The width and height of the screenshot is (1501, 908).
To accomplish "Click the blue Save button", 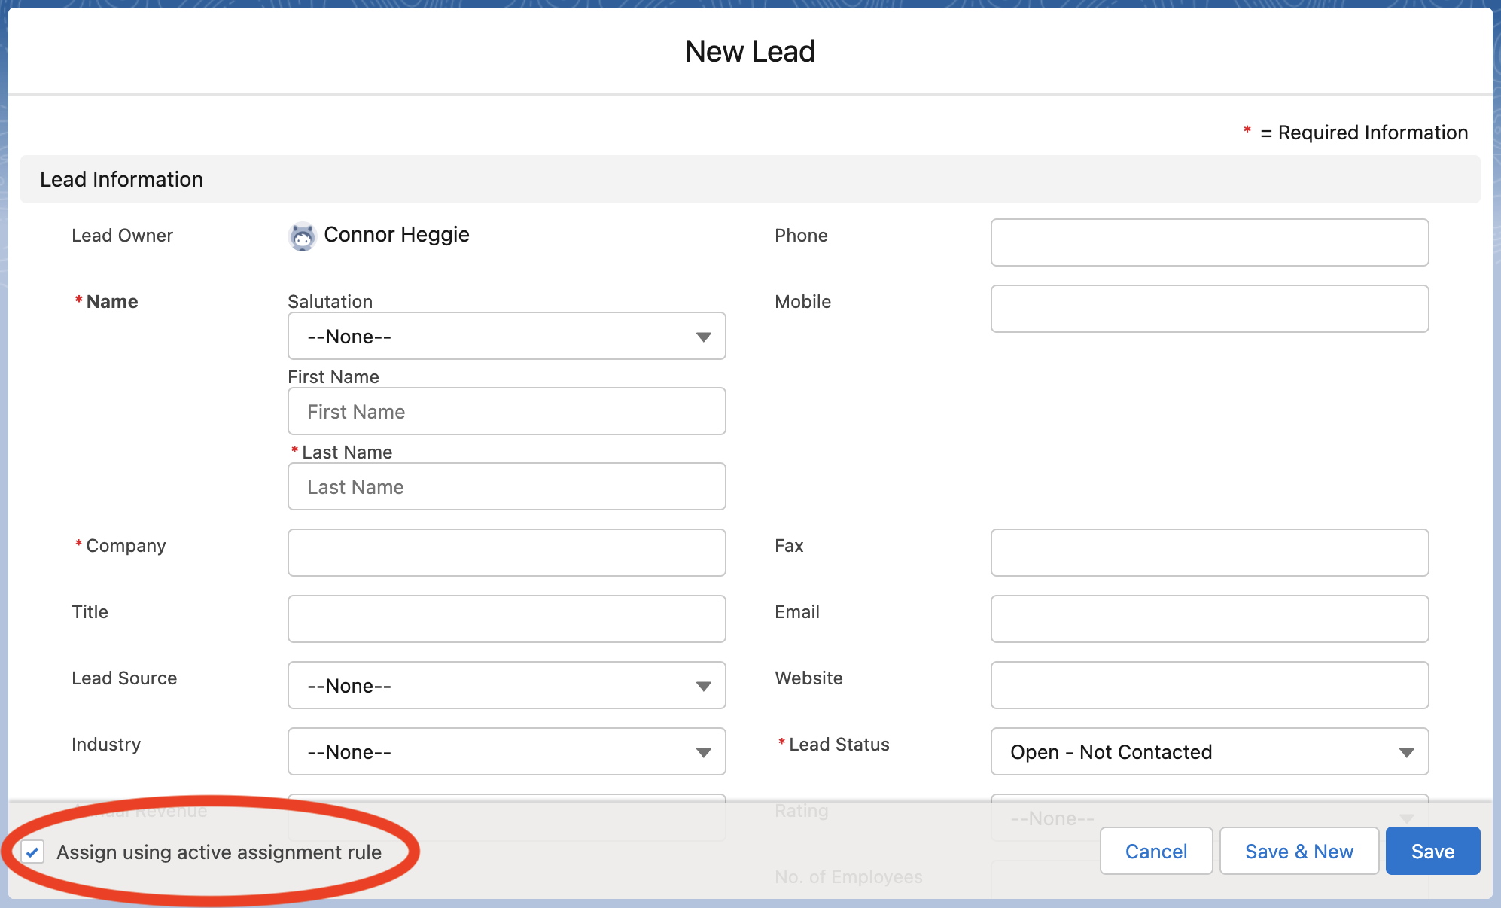I will (x=1432, y=852).
